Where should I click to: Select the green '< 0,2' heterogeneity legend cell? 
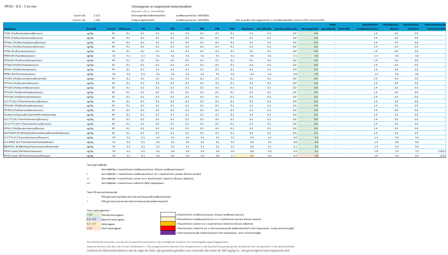tap(93, 215)
